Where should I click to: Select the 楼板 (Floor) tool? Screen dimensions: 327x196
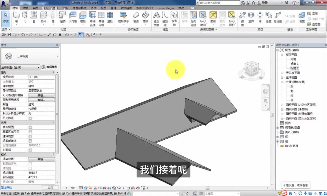coord(83,17)
